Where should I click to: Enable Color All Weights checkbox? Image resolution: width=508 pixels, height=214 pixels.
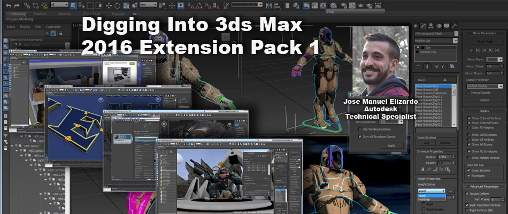(469, 127)
